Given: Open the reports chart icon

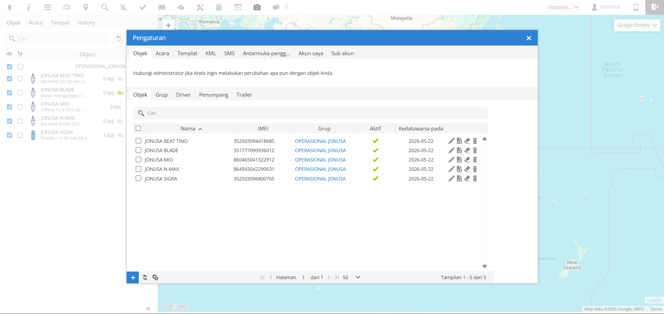Looking at the screenshot, I should (124, 7).
